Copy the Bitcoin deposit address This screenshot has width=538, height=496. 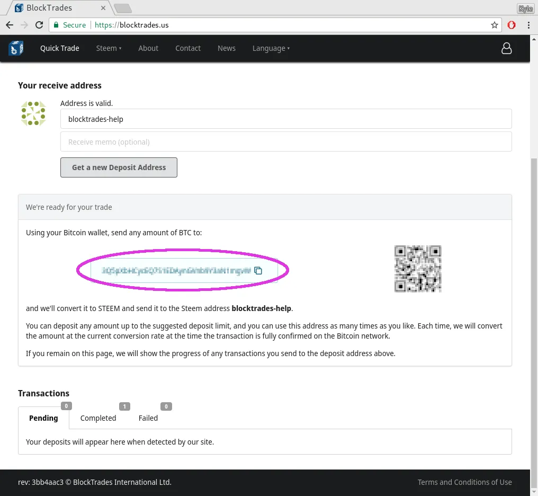pyautogui.click(x=258, y=271)
